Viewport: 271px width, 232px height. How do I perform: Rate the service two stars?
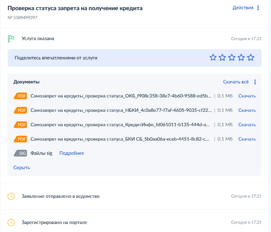(222, 57)
